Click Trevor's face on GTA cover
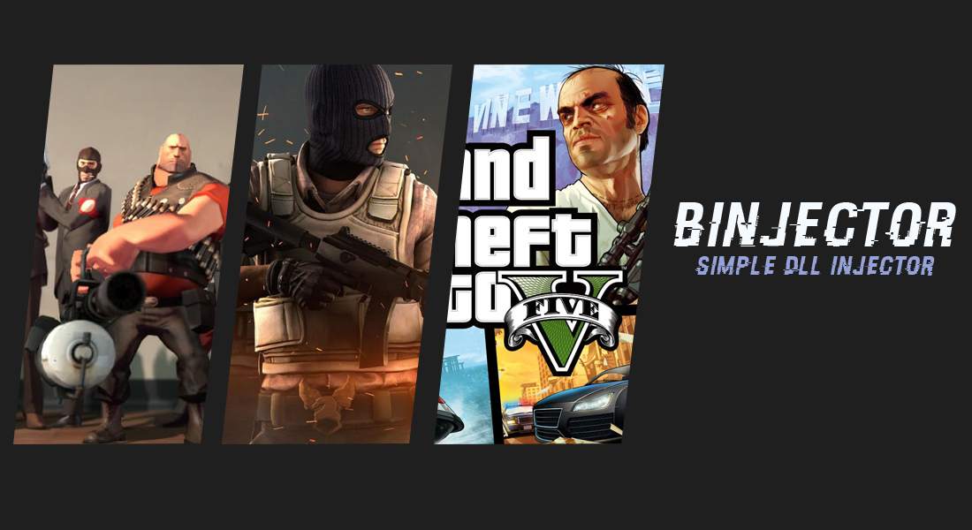The image size is (972, 530). coord(596,130)
